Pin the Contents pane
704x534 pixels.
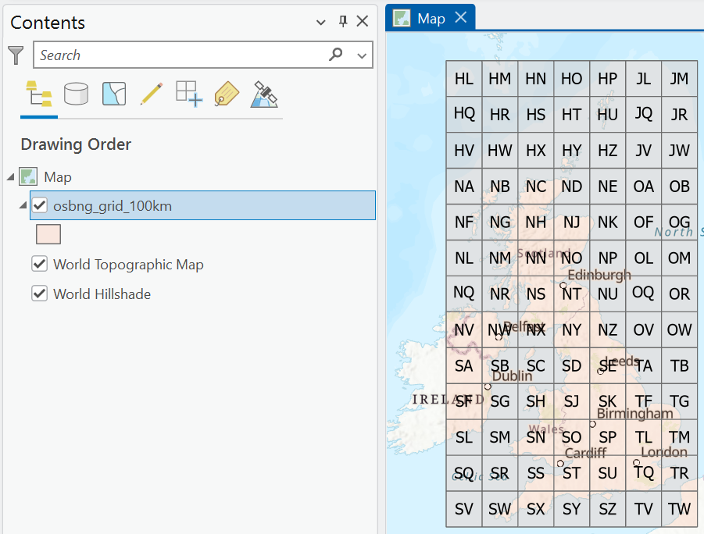(x=343, y=21)
